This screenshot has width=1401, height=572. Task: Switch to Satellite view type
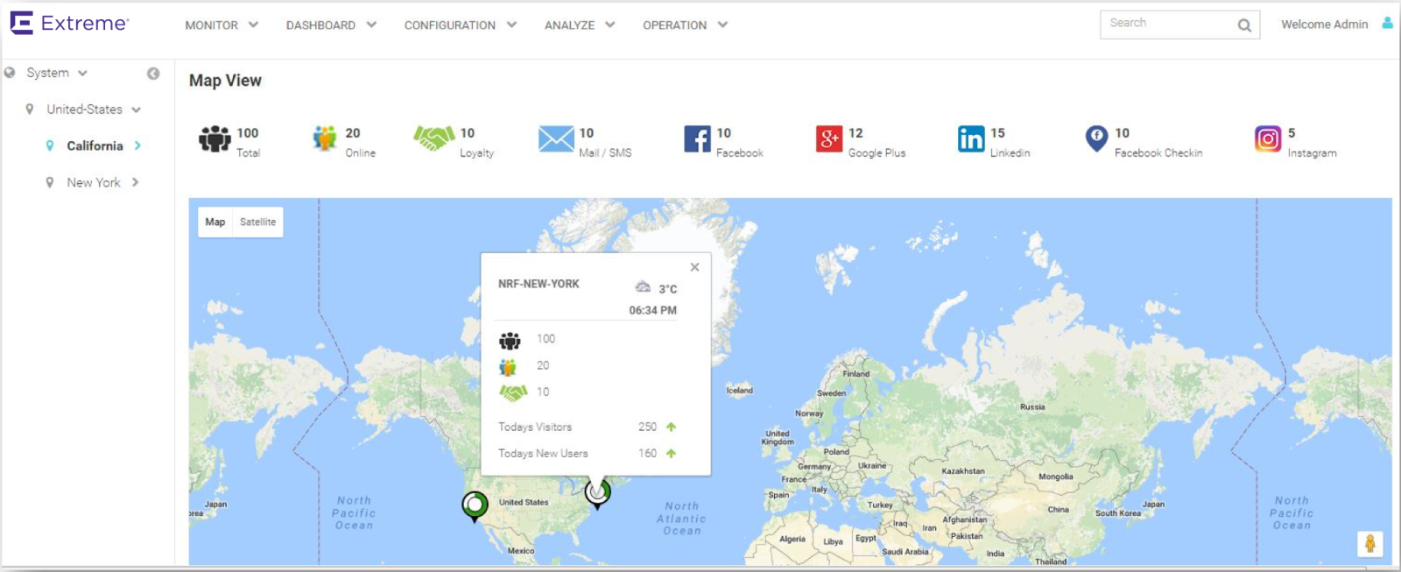coord(257,222)
